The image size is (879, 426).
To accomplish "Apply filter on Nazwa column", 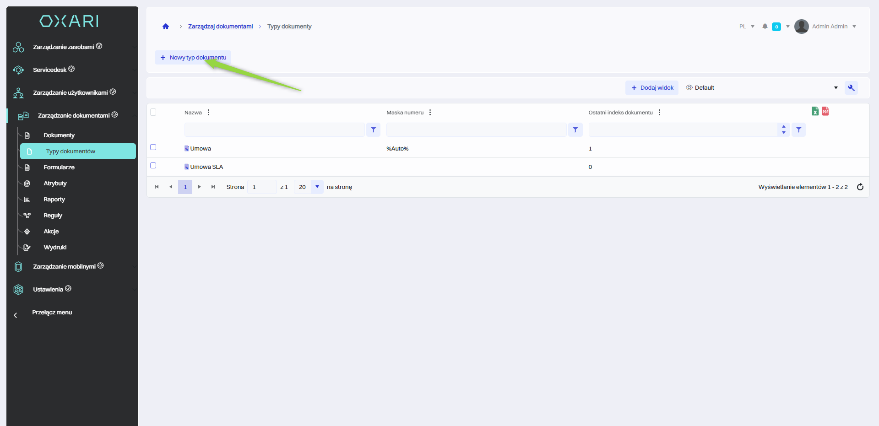I will (x=373, y=130).
